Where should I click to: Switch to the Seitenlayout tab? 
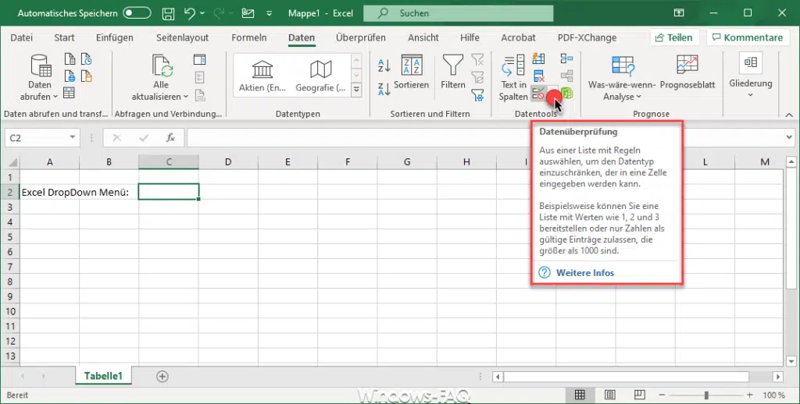coord(182,37)
